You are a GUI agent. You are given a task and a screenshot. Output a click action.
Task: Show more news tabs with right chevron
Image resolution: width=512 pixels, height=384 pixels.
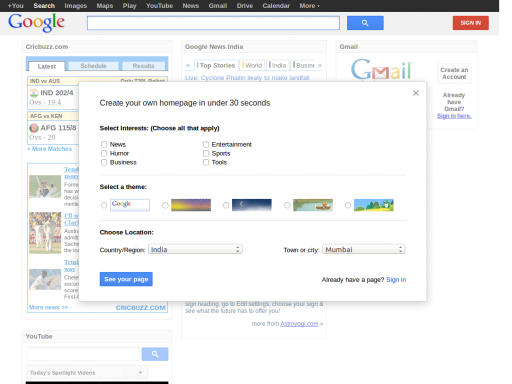click(319, 65)
